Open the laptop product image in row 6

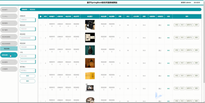pyautogui.click(x=90, y=87)
